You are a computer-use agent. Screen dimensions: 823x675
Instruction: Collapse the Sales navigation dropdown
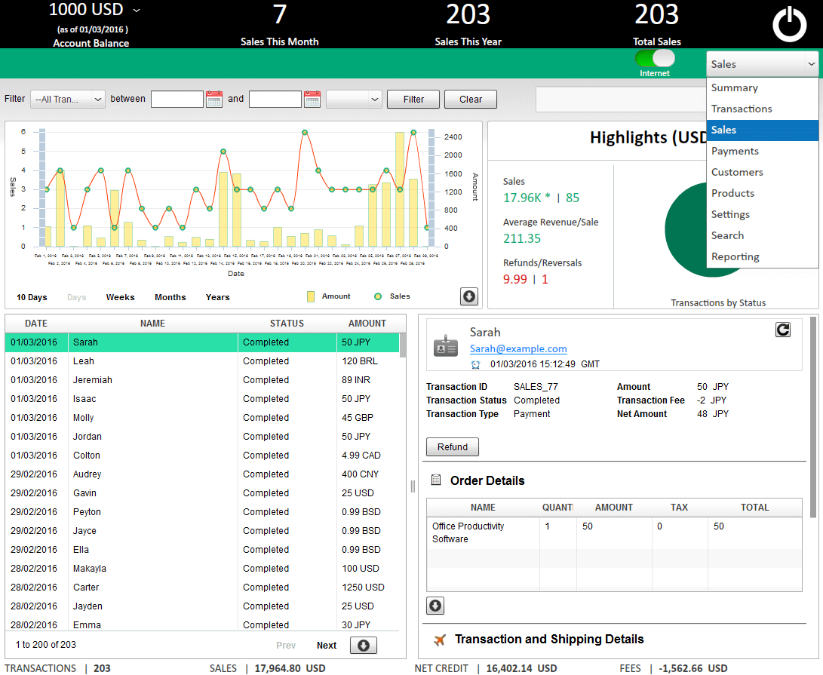point(762,64)
